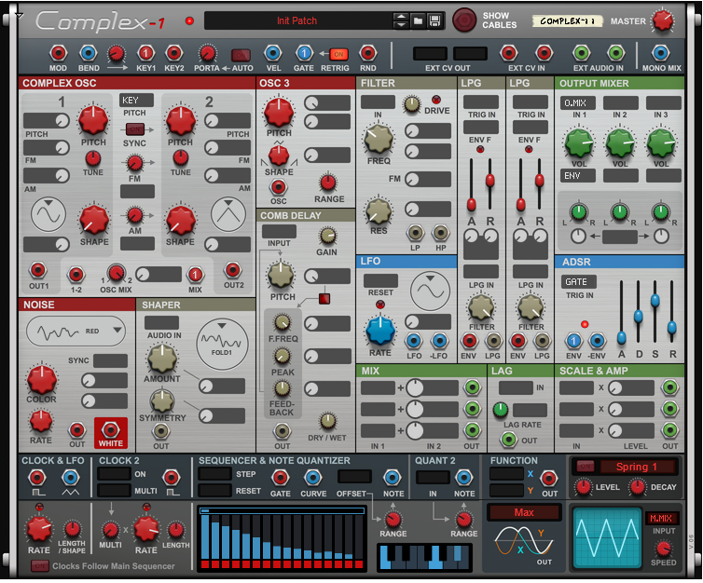
Task: Click the COMPLEX-1 device name label
Action: coord(568,20)
